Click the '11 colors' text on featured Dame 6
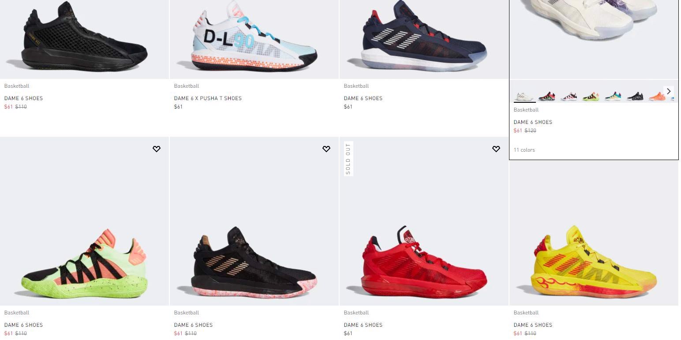This screenshot has height=340, width=681. pyautogui.click(x=524, y=150)
